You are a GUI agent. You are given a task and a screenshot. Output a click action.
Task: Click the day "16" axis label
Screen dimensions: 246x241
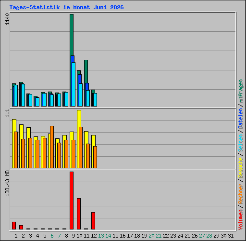(123, 236)
